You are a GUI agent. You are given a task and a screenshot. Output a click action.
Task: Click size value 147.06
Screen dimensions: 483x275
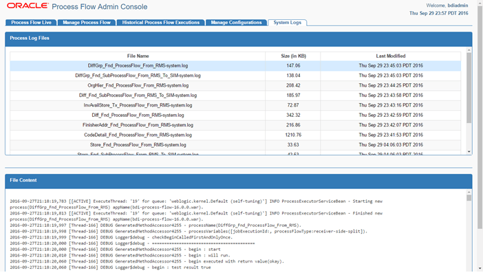pyautogui.click(x=293, y=65)
